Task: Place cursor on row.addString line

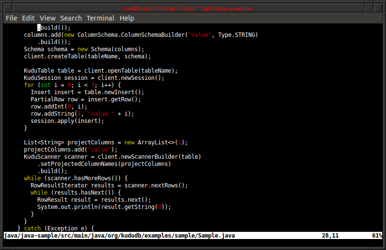Action: [x=82, y=114]
